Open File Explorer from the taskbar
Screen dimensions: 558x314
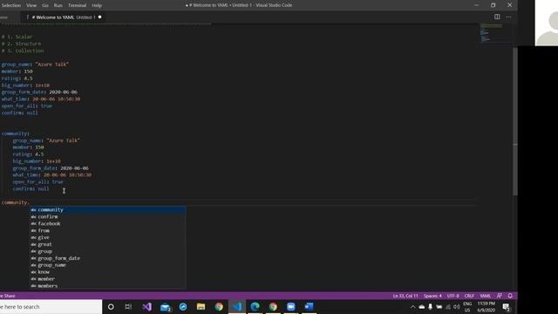coord(201,307)
